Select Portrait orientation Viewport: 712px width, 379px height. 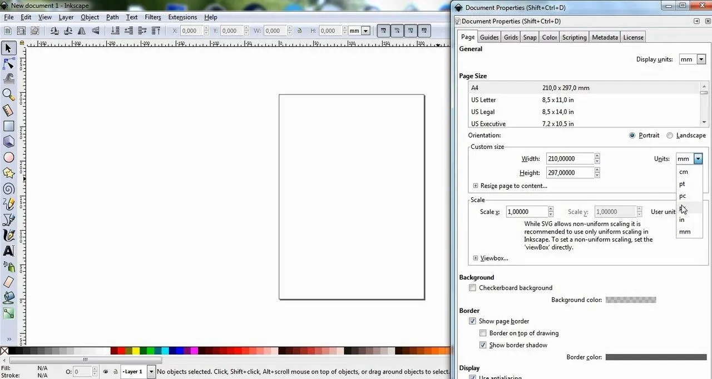pos(632,136)
